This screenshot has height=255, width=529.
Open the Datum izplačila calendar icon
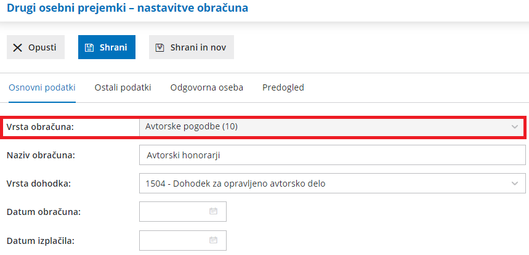[x=214, y=240]
